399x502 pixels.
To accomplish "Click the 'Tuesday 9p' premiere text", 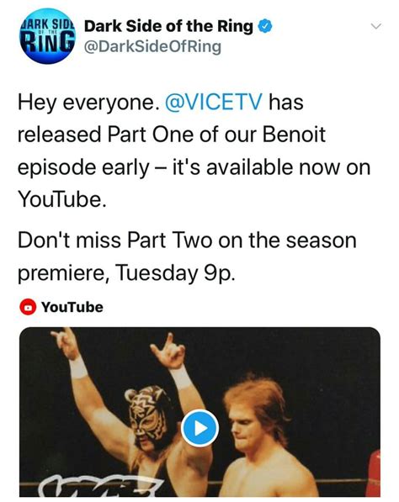I will [175, 272].
